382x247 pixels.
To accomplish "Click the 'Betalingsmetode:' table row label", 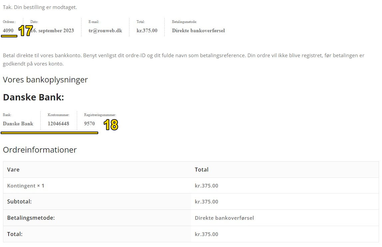I will coord(31,218).
